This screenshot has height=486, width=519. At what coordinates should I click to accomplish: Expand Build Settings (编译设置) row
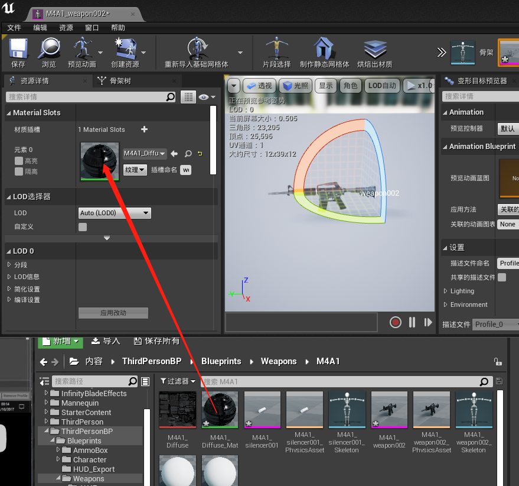tap(9, 299)
